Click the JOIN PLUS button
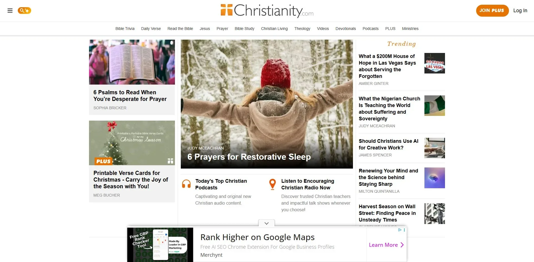This screenshot has width=534, height=262. coord(492,11)
